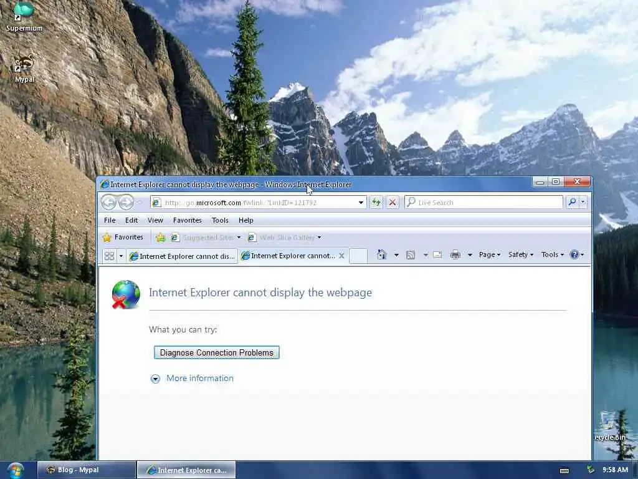Show Quick Tabs grid view
The height and width of the screenshot is (479, 638).
coord(109,256)
